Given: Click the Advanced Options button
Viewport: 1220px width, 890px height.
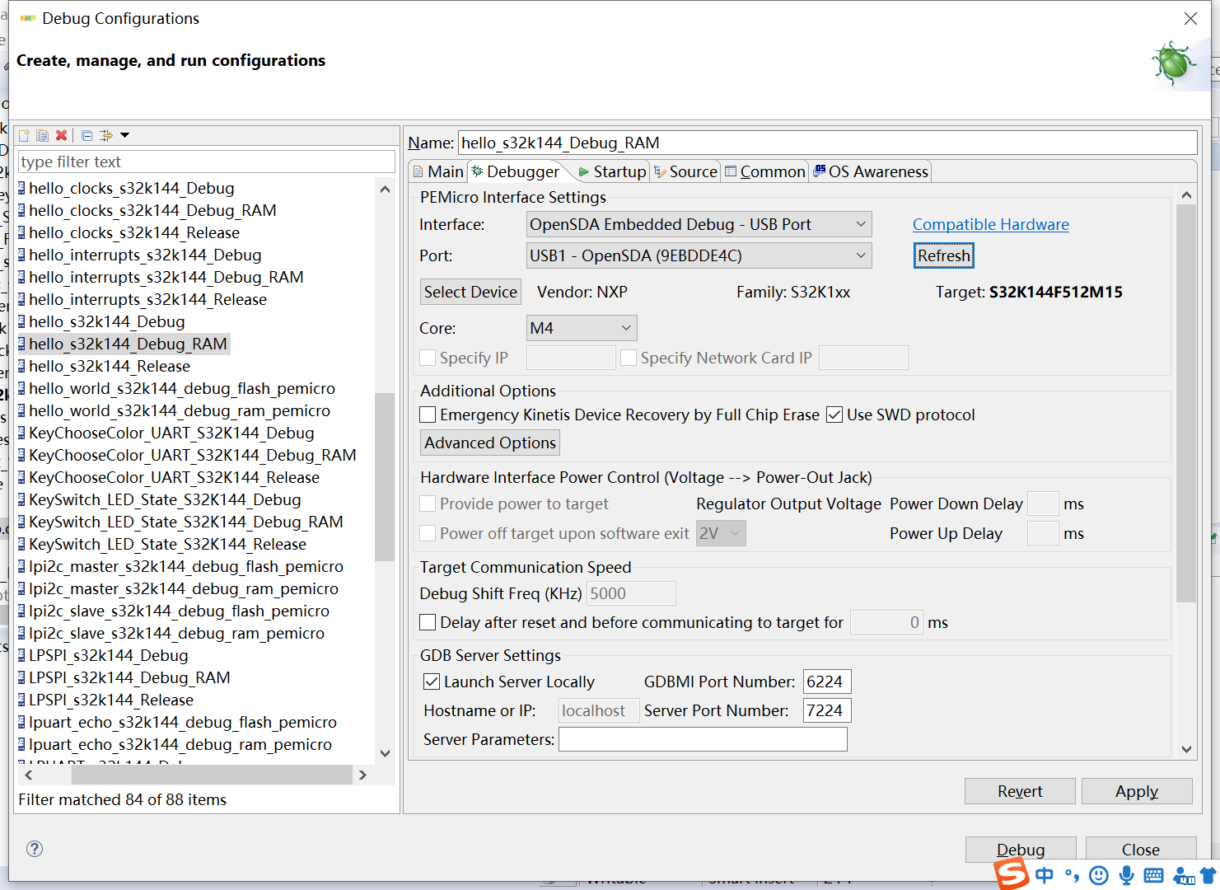Looking at the screenshot, I should (490, 443).
